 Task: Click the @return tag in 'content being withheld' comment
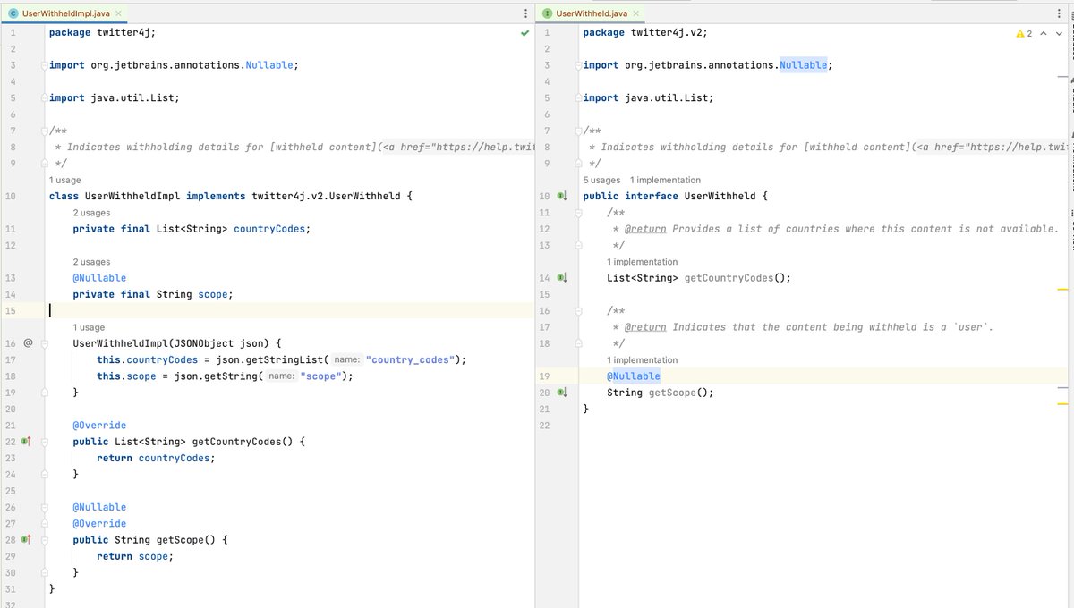tap(645, 327)
